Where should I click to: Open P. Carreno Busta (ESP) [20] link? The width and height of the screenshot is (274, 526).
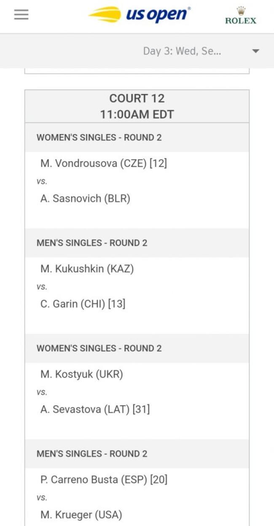tap(104, 479)
